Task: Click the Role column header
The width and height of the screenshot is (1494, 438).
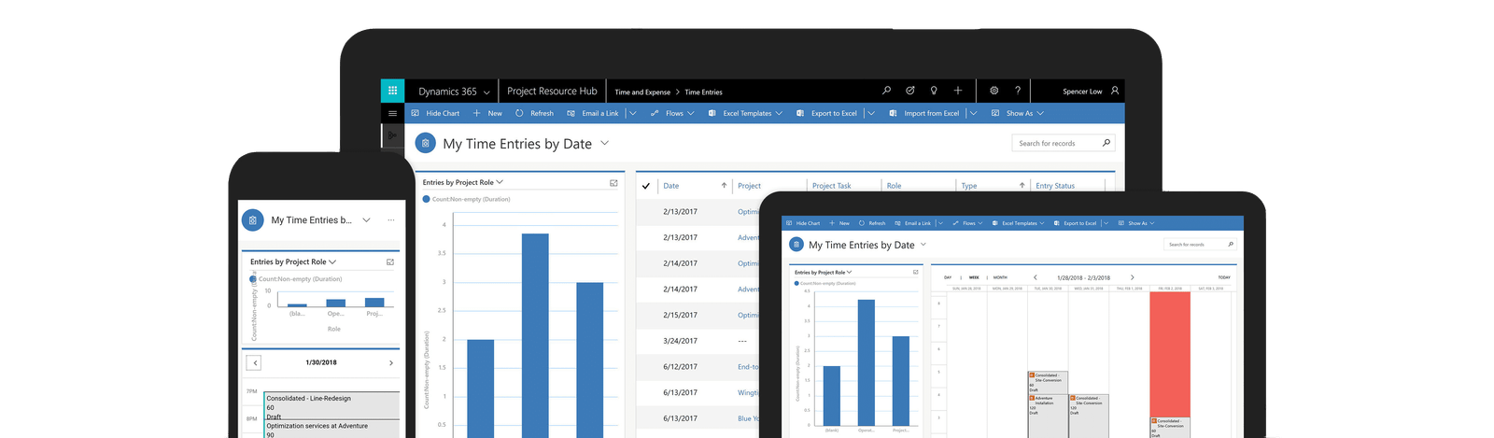Action: click(894, 186)
